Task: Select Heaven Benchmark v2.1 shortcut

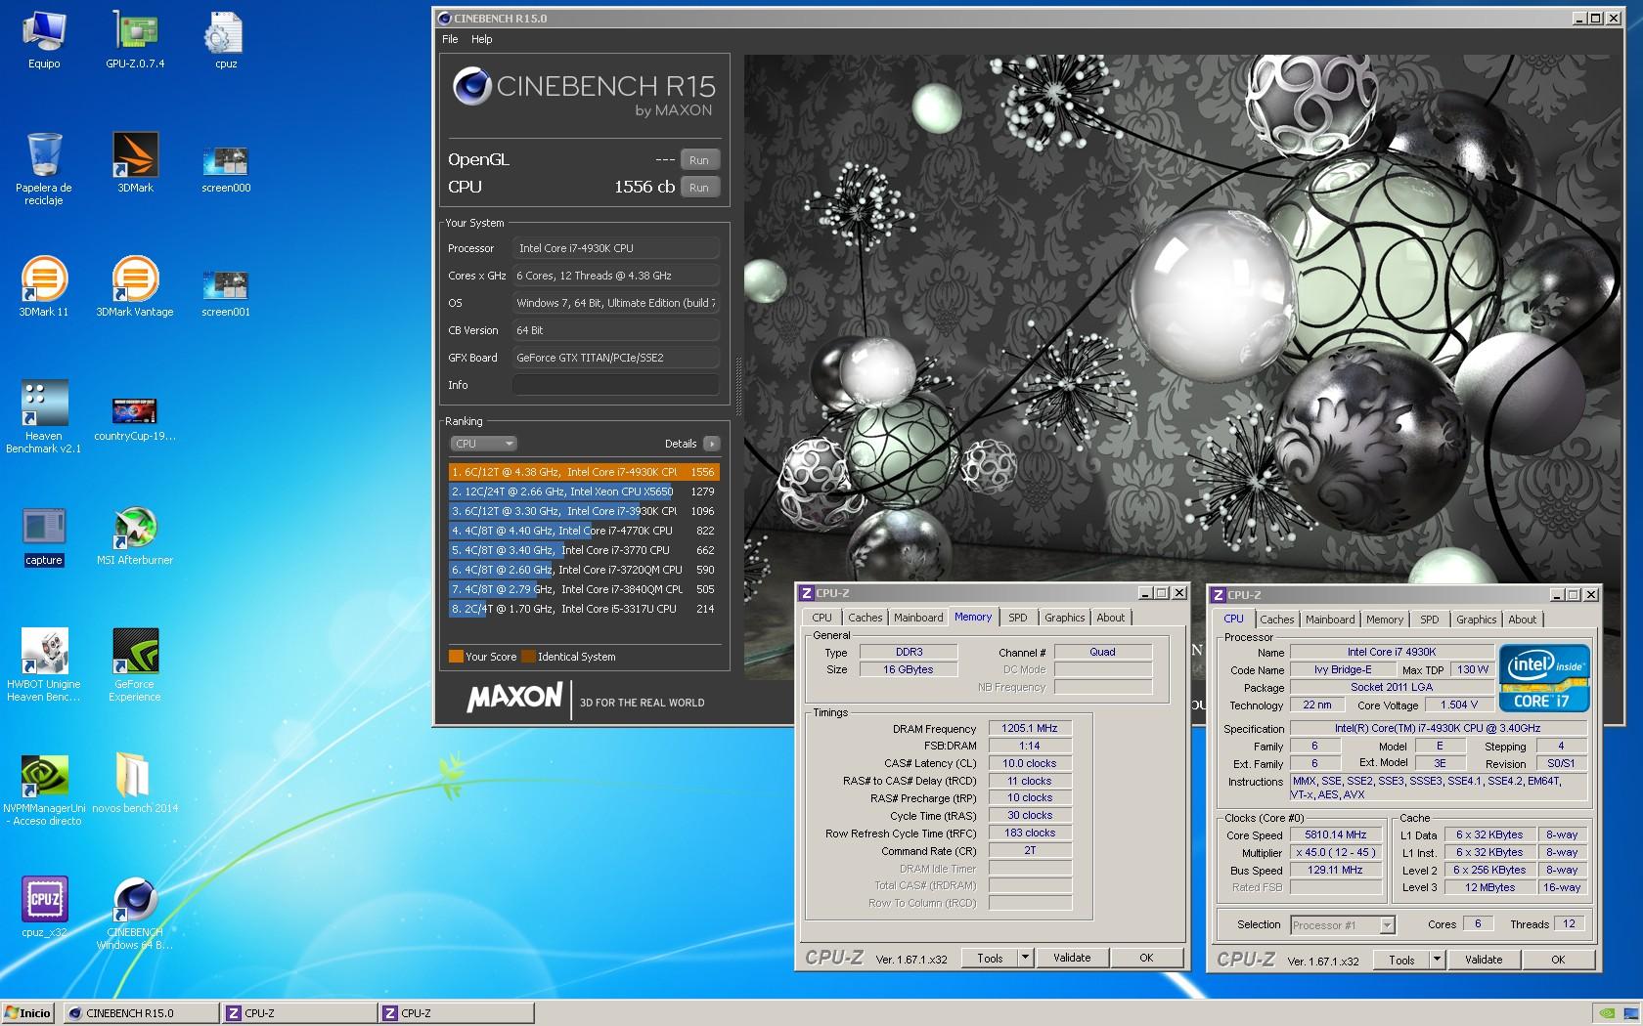Action: click(44, 417)
